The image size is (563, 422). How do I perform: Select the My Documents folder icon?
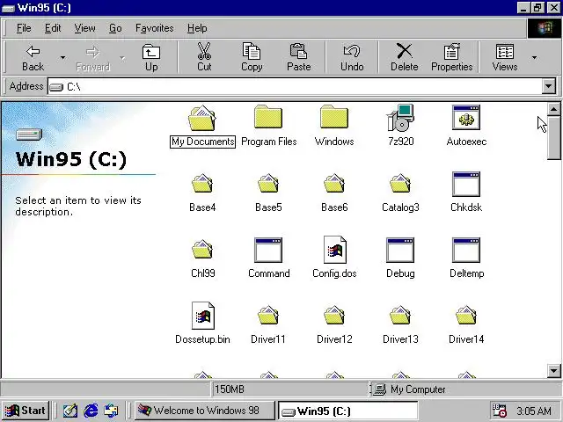tap(202, 118)
